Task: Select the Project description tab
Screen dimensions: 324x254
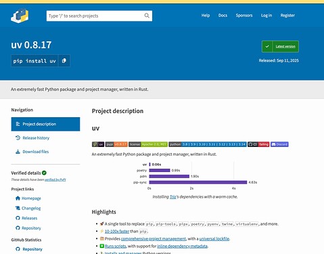Action: pyautogui.click(x=45, y=124)
